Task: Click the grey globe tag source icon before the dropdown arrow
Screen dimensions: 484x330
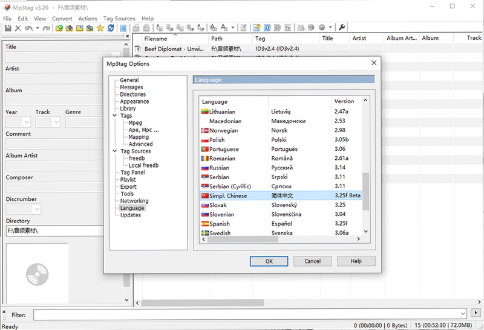Action: click(322, 27)
